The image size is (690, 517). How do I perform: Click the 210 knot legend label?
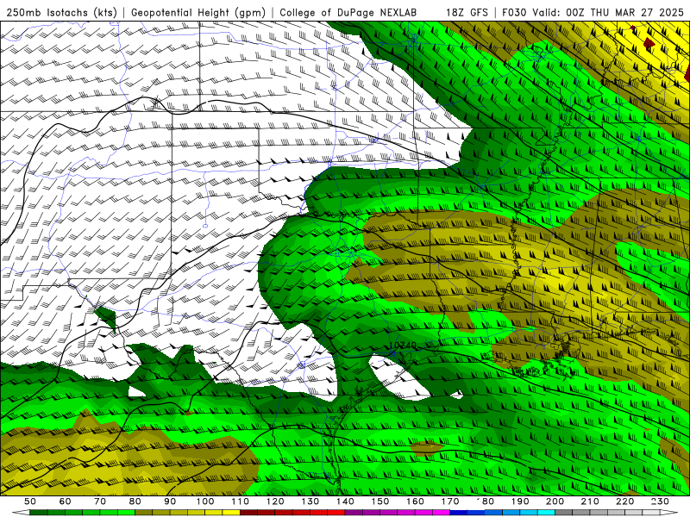[590, 501]
